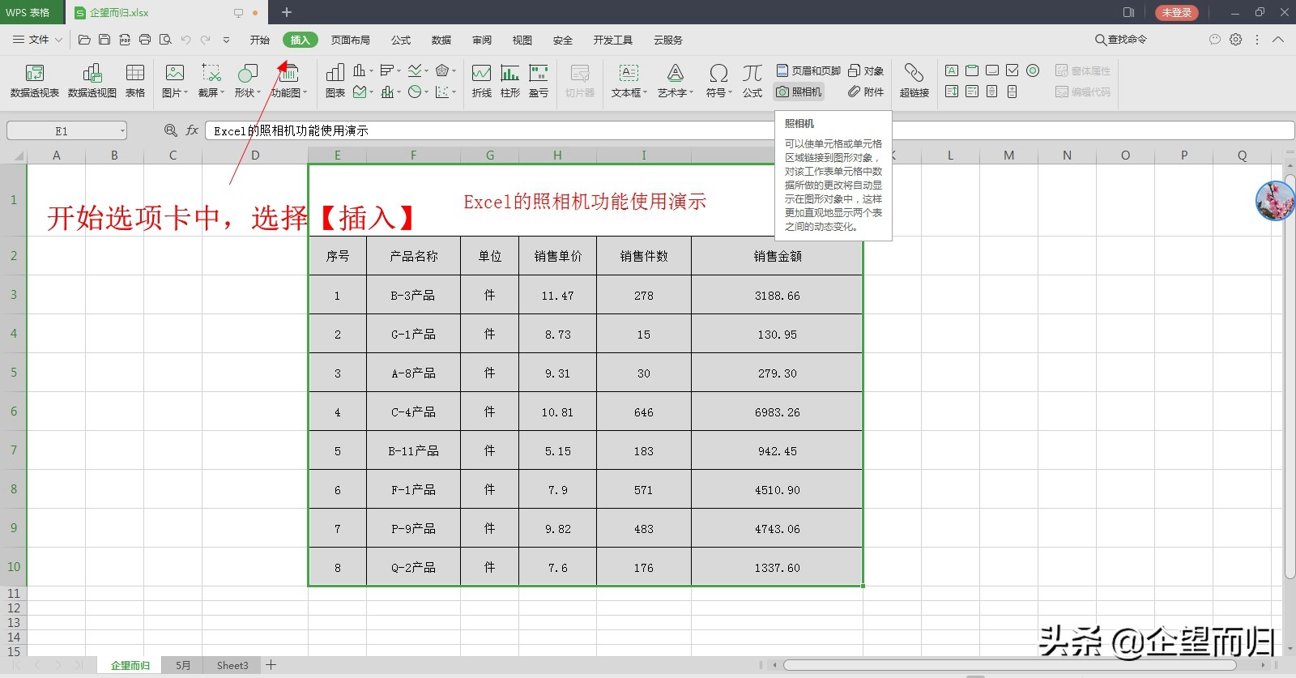Open the feedback chat bubble icon
1296x678 pixels.
tap(1214, 39)
